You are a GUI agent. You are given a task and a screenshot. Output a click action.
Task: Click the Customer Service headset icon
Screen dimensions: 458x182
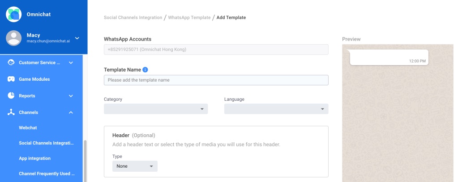coord(11,62)
